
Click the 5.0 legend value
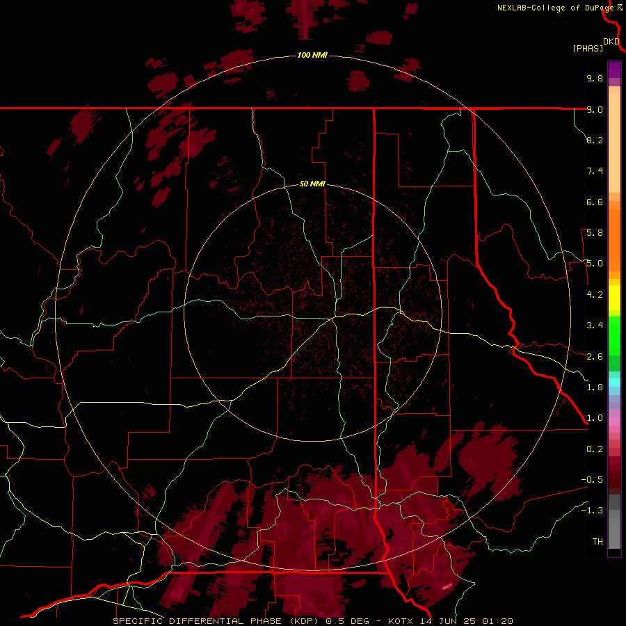(x=595, y=264)
